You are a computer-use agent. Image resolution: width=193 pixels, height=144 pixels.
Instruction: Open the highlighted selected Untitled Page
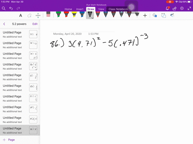coord(20,130)
